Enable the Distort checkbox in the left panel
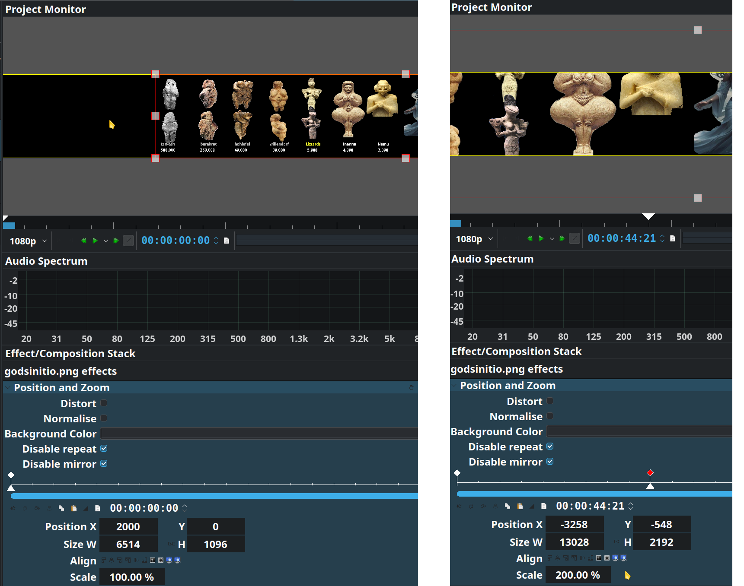This screenshot has width=744, height=586. click(x=104, y=403)
